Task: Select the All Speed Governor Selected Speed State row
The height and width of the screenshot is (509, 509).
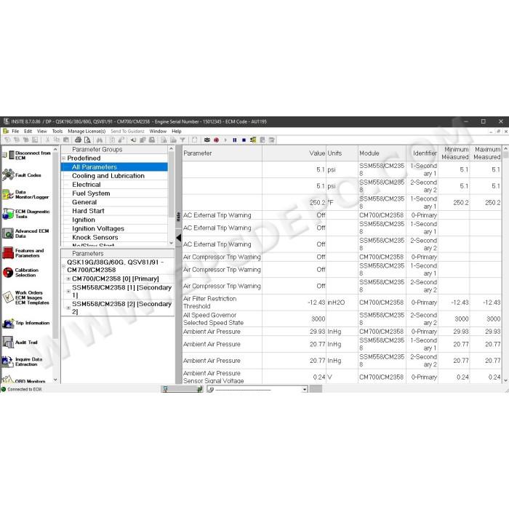Action: [x=342, y=318]
